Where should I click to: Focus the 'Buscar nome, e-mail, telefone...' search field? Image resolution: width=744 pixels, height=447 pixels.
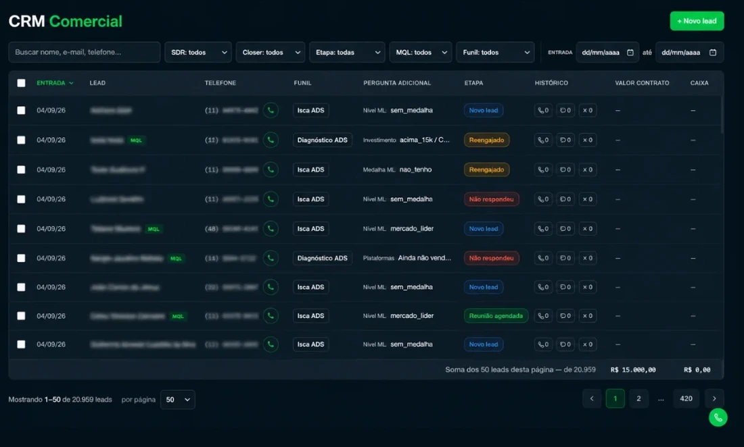85,53
